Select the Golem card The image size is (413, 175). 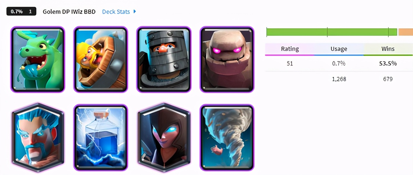[227, 60]
